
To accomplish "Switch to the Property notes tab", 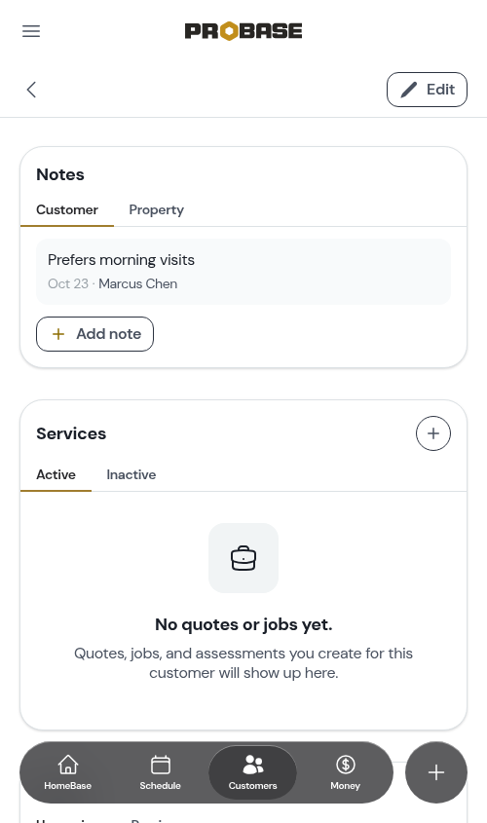I will point(157,210).
